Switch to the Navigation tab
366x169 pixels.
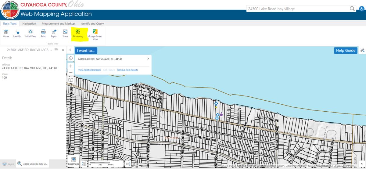(x=29, y=23)
